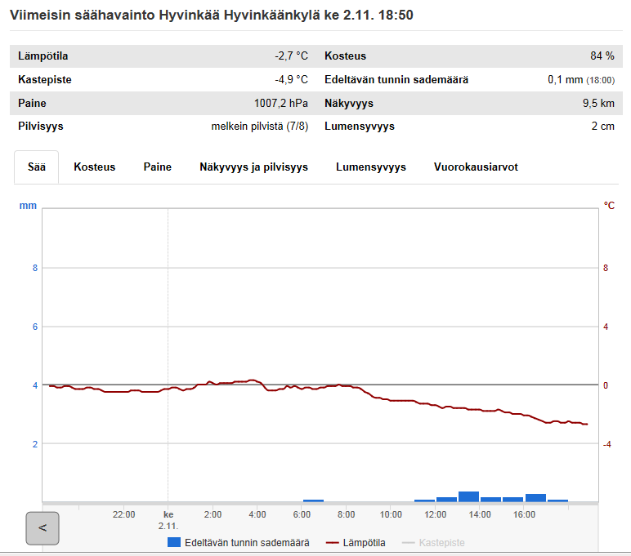This screenshot has width=631, height=556.
Task: Select the Sää tab
Action: 37,167
